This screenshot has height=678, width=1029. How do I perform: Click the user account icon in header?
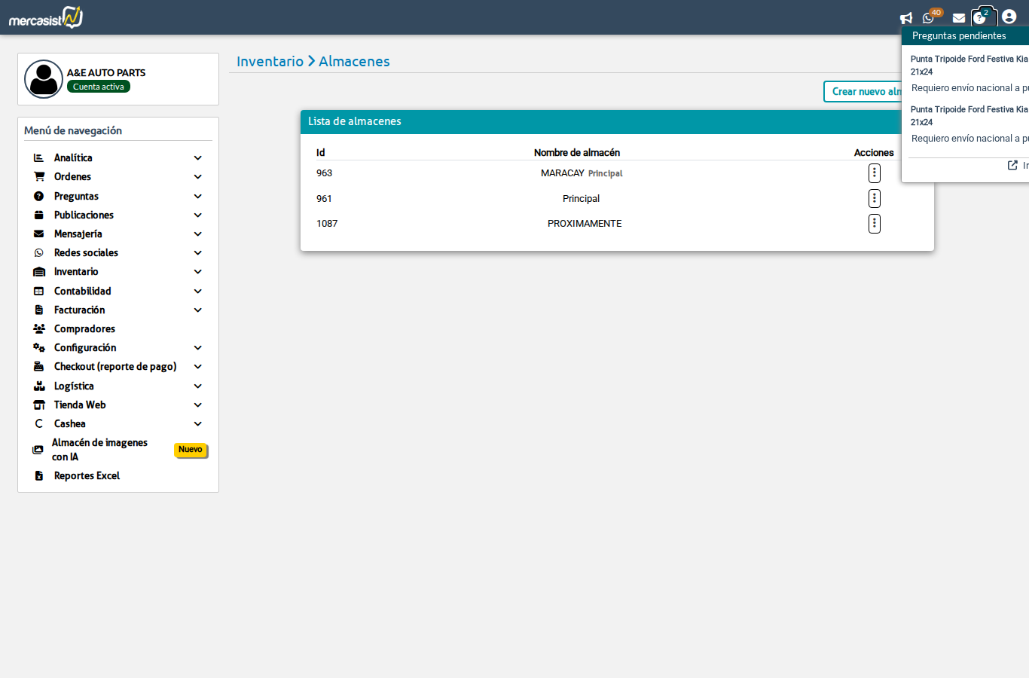point(1009,17)
